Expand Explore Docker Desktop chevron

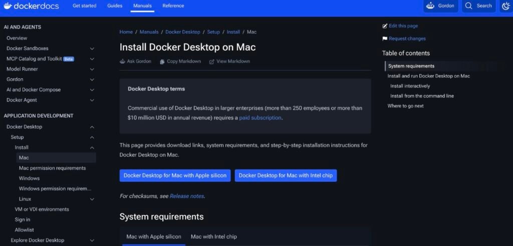point(92,240)
